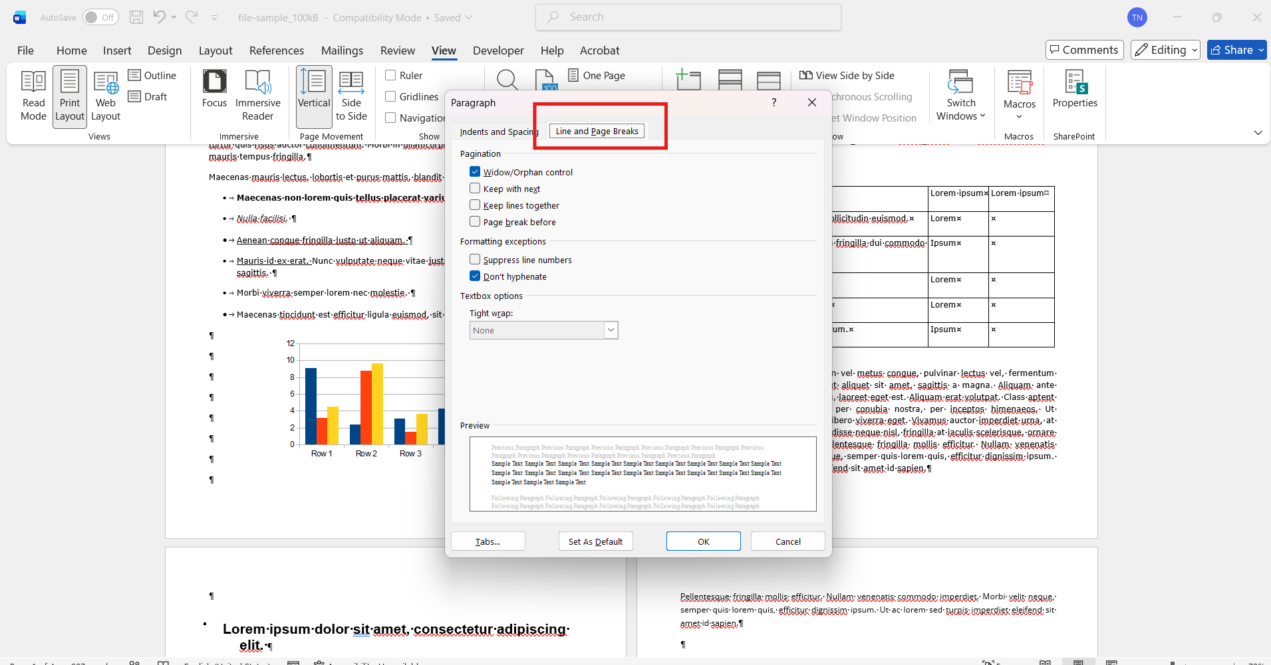This screenshot has width=1271, height=665.
Task: Open the Layout ribbon tab
Action: pyautogui.click(x=215, y=50)
